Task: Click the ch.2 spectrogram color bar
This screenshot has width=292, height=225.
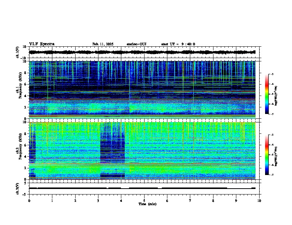Action: 267,155
